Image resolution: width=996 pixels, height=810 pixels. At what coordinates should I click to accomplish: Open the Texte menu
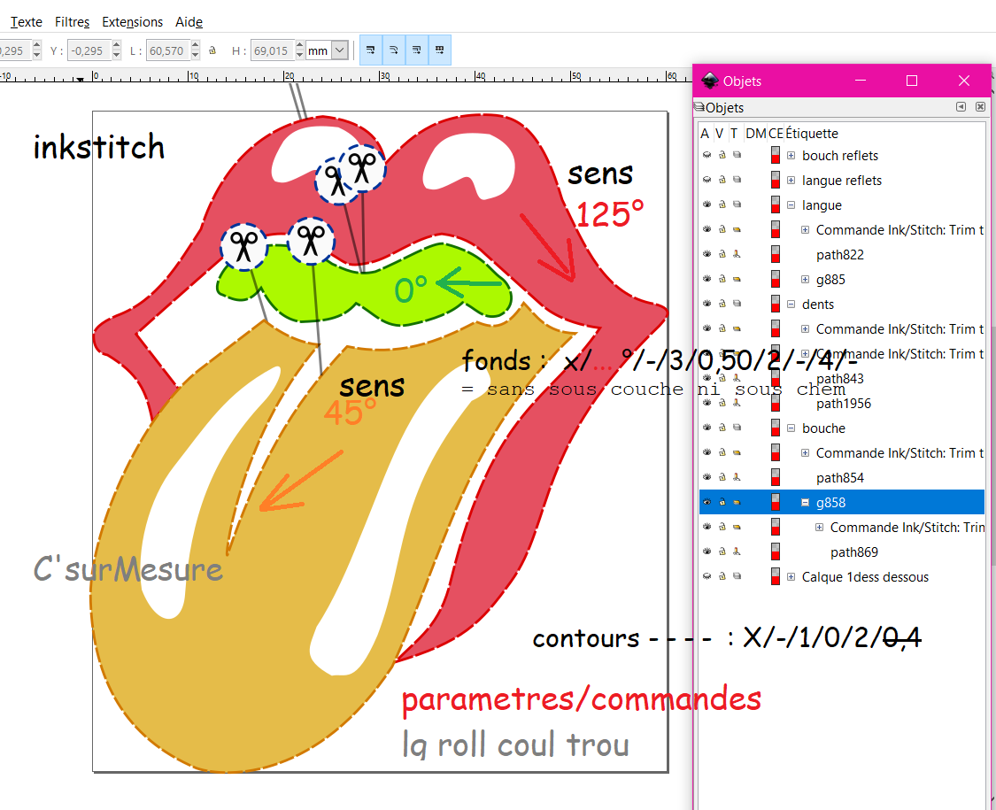(x=26, y=21)
